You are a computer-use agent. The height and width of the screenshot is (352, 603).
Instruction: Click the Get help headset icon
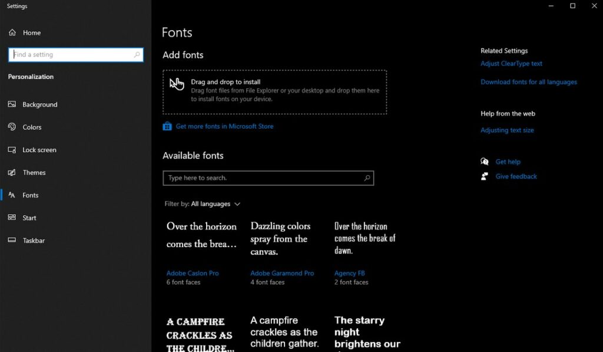[x=484, y=162]
